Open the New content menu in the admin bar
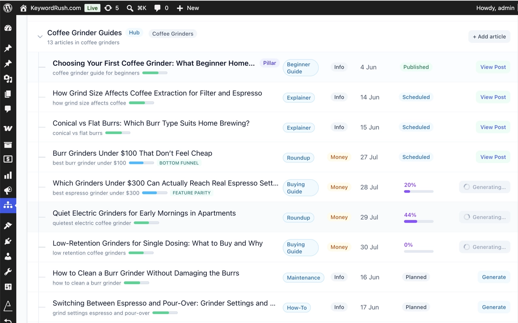This screenshot has height=323, width=518. (188, 8)
